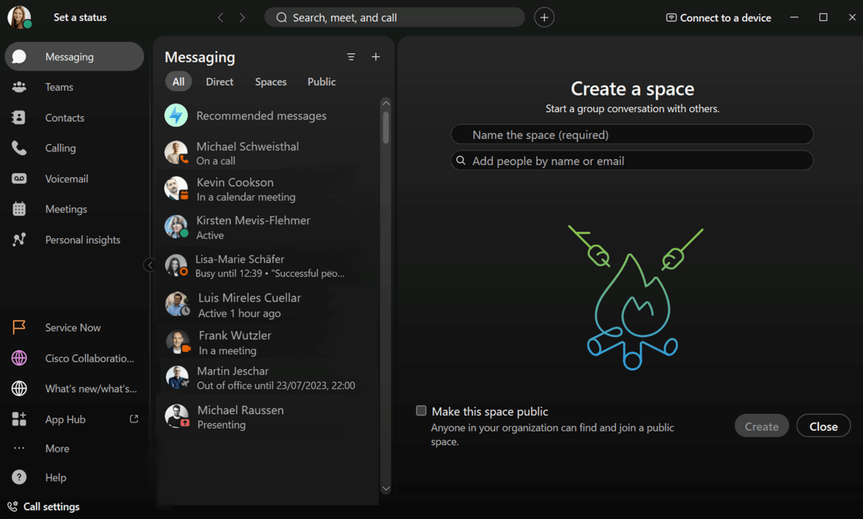Open the Meetings calendar icon
The height and width of the screenshot is (519, 863).
click(x=19, y=209)
